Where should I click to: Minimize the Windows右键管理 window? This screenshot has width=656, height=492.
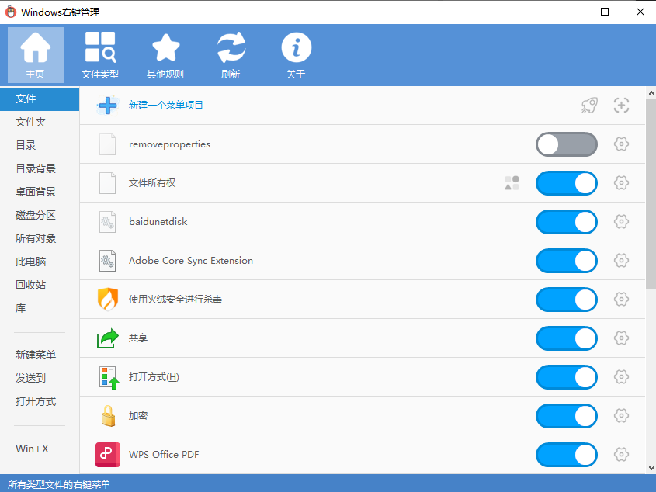click(x=570, y=12)
